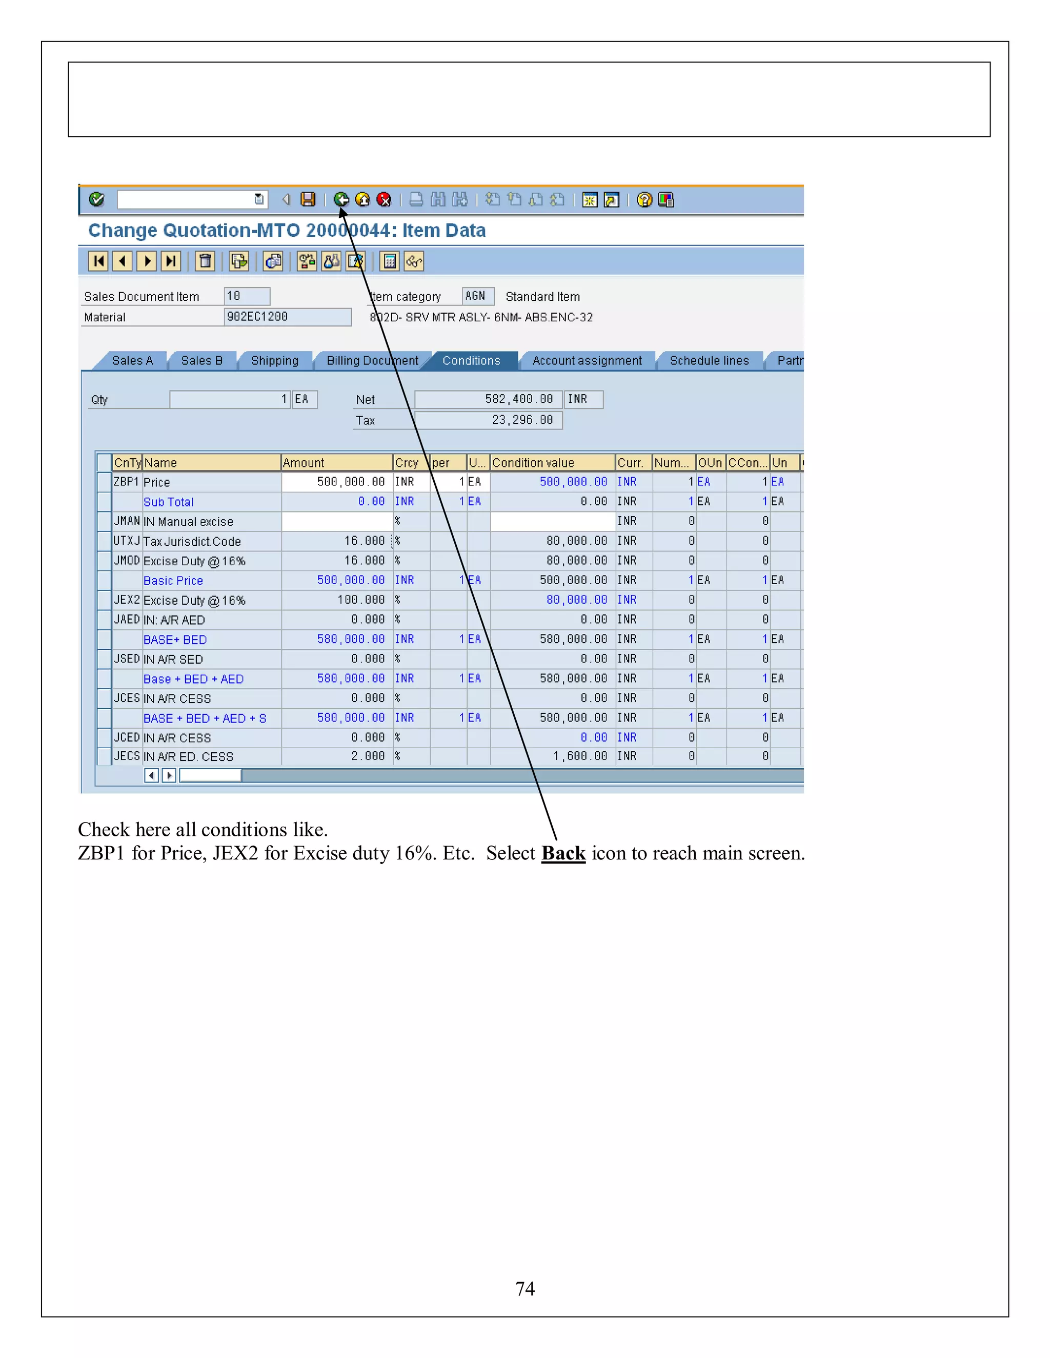Viewport: 1050px width, 1358px height.
Task: Click the green Enter checkmark icon
Action: coord(96,199)
